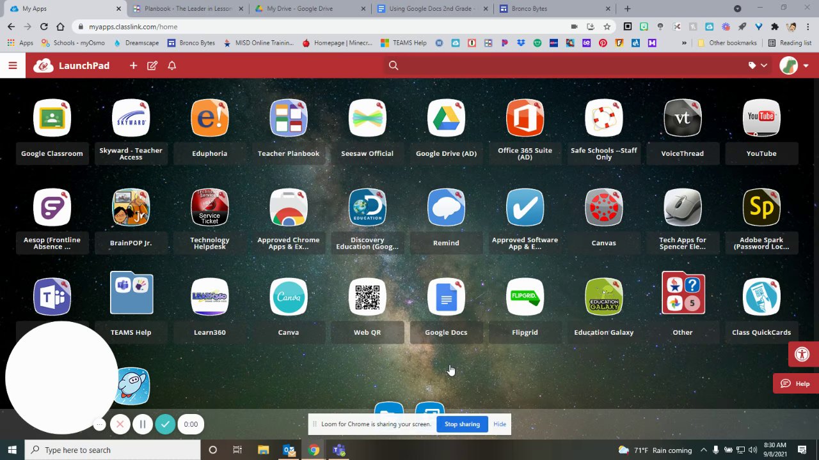
Task: Open the accessibility options button
Action: click(802, 354)
